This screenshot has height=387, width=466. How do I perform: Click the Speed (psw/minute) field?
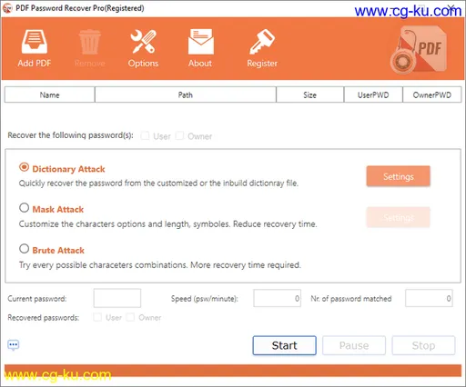pyautogui.click(x=278, y=298)
